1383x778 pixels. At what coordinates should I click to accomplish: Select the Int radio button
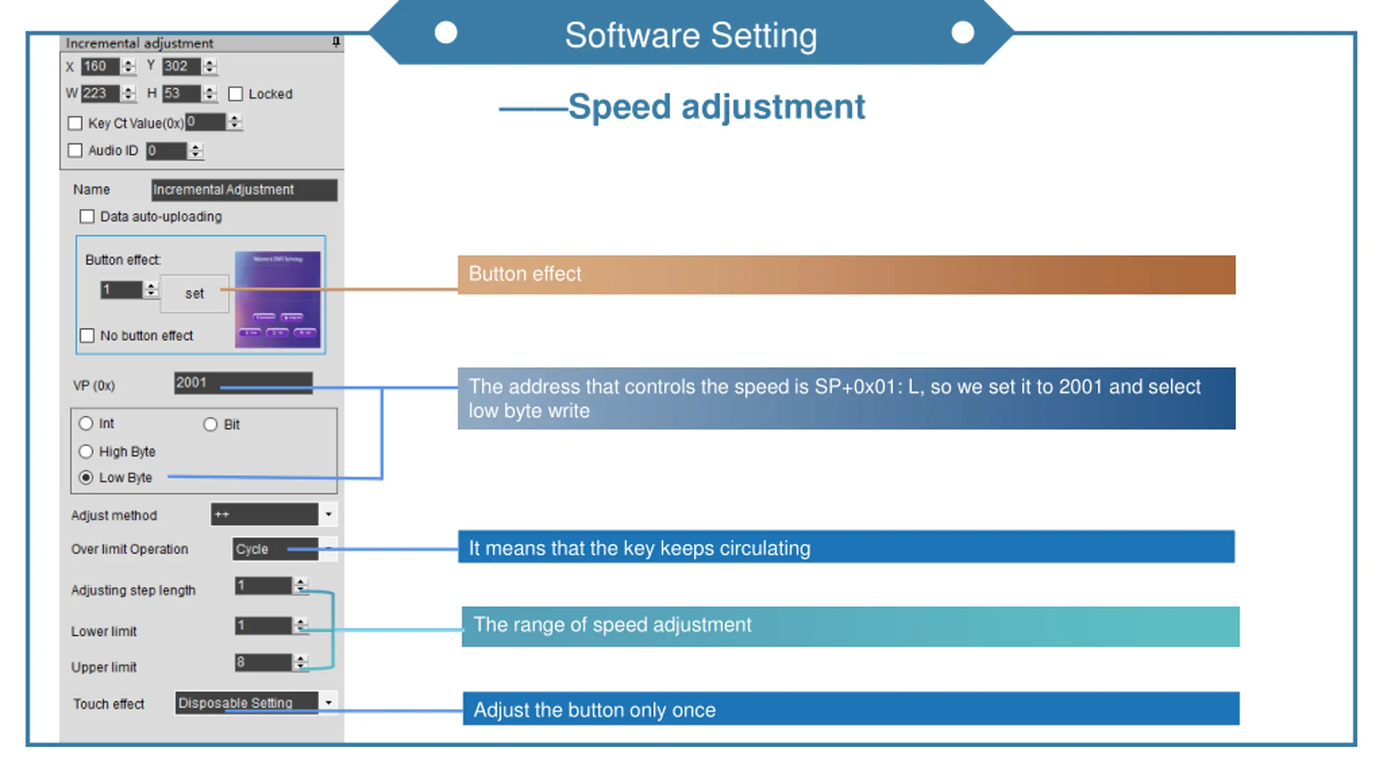pyautogui.click(x=86, y=423)
